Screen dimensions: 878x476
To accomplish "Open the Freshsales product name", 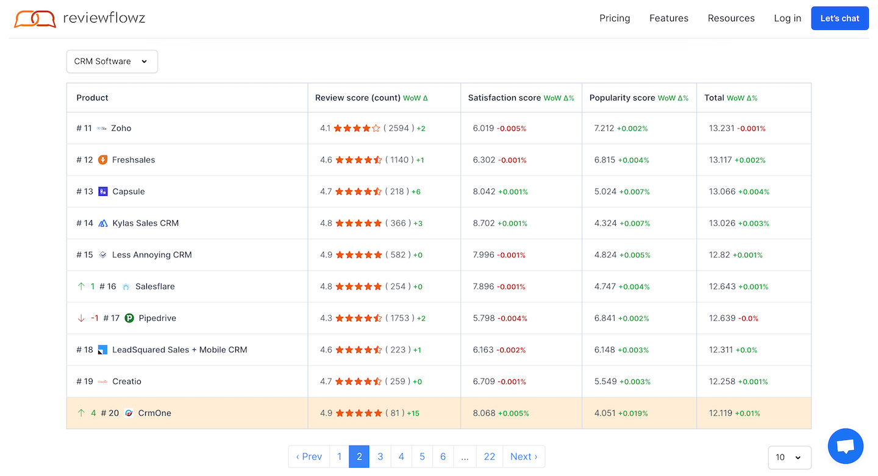I will pos(134,160).
